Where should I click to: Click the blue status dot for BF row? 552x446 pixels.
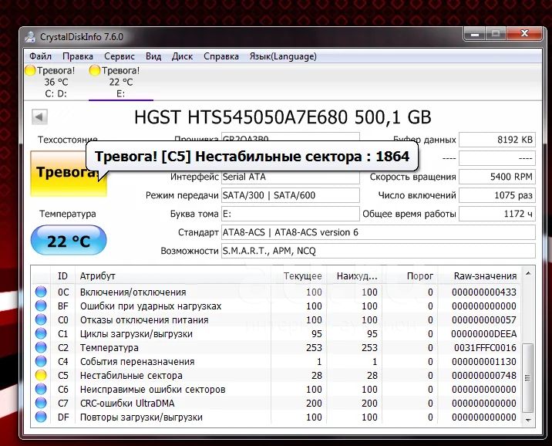(x=41, y=306)
